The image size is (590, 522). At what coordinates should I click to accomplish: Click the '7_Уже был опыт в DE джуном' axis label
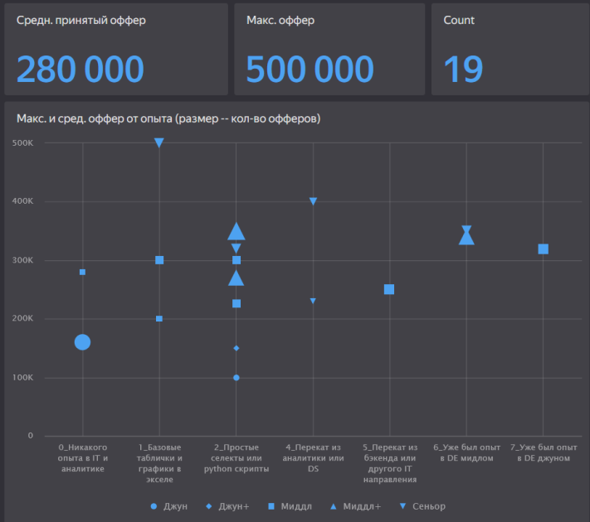[544, 453]
